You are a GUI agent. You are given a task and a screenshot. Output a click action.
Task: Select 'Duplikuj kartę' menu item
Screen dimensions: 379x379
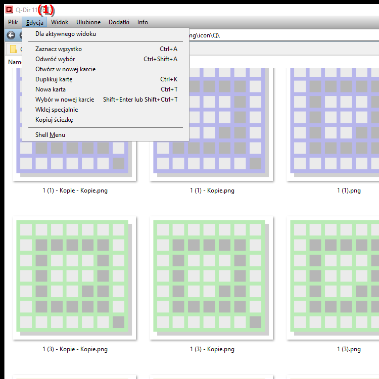pyautogui.click(x=106, y=79)
